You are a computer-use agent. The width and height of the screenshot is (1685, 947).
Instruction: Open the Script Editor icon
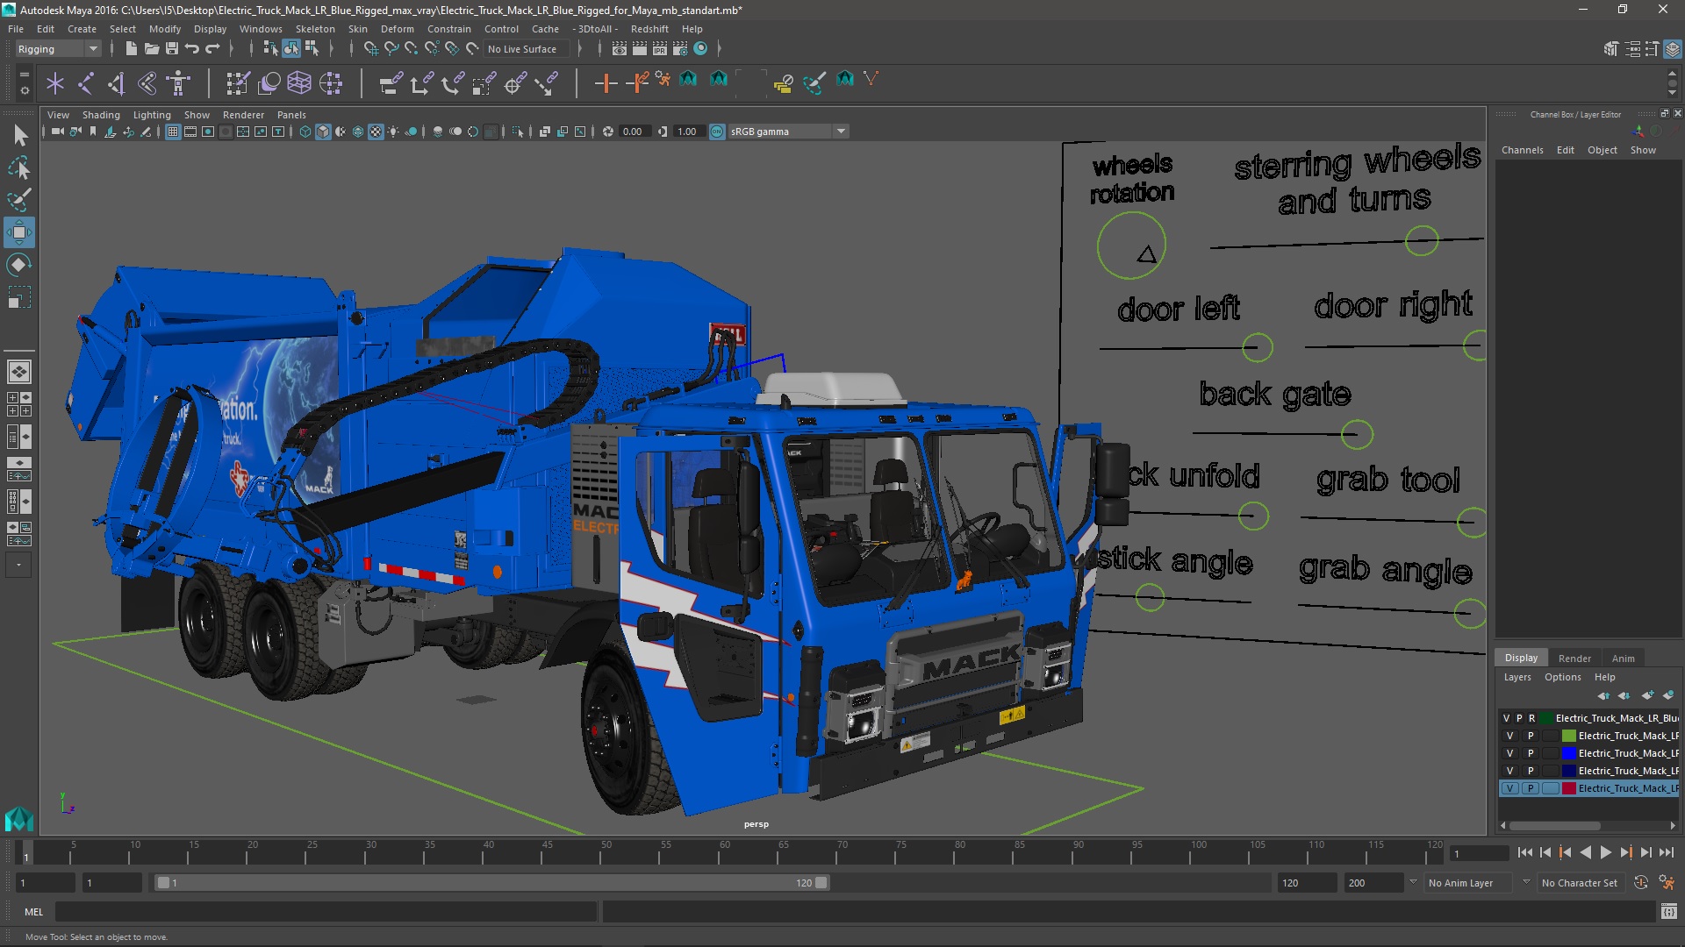[1668, 912]
